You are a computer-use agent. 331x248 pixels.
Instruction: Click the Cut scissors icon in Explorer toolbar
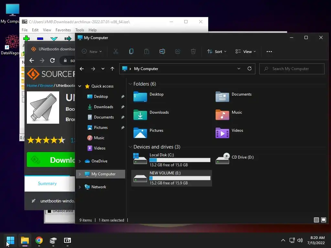(116, 51)
